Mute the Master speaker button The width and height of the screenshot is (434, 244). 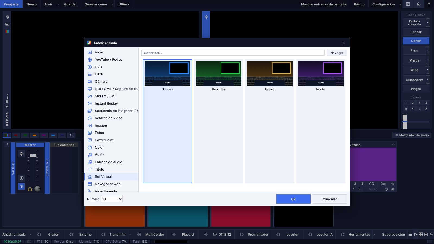click(x=21, y=187)
